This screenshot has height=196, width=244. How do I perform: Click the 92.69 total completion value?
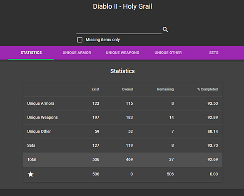pos(213,160)
